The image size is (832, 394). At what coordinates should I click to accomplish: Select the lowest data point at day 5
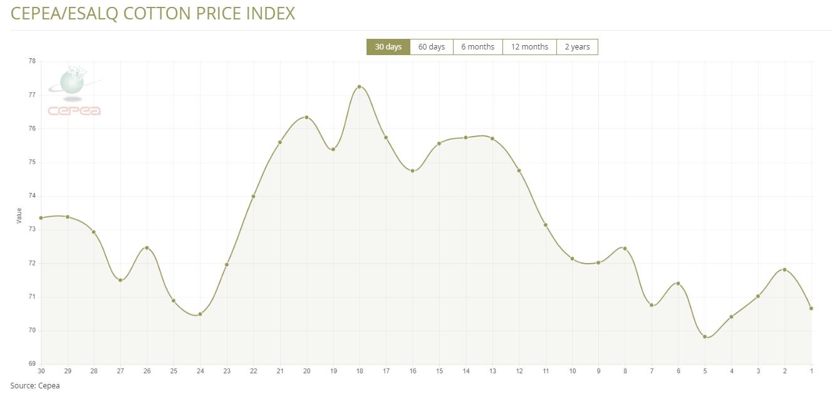point(705,337)
